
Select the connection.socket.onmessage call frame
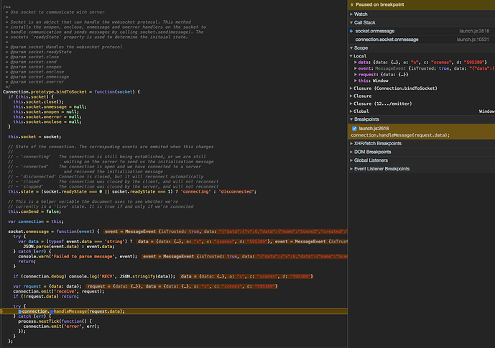pyautogui.click(x=389, y=39)
